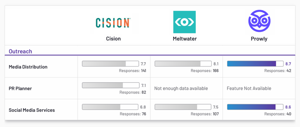Click Meltwater's Social Media Services 7.5 bar

tap(183, 107)
